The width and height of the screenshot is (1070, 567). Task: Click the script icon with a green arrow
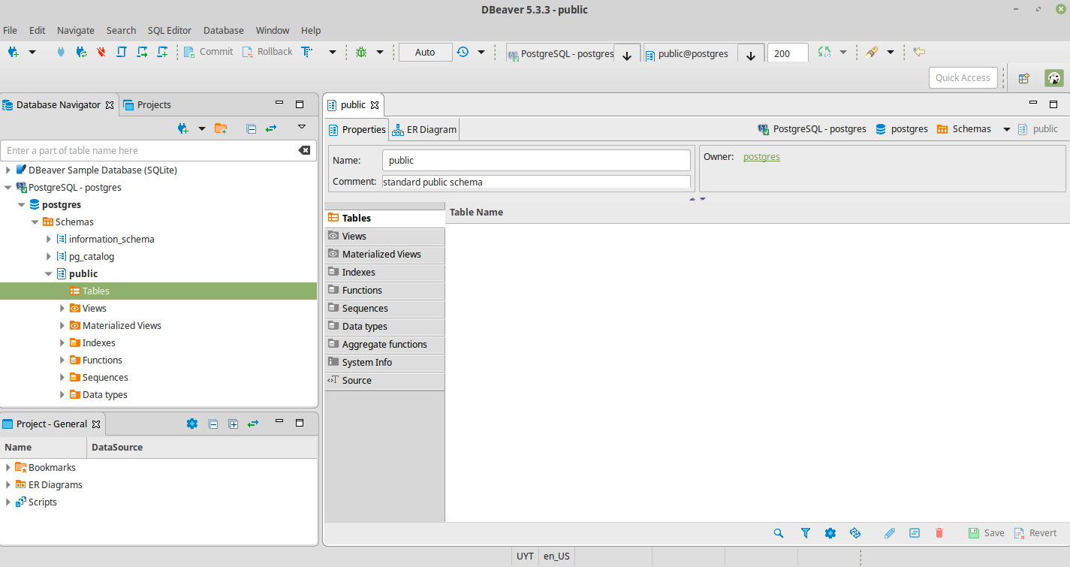(142, 52)
